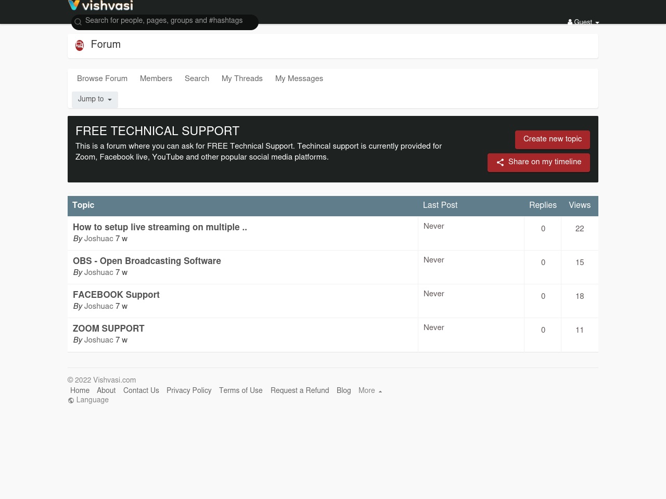
Task: Click the share icon on timeline button
Action: (500, 162)
